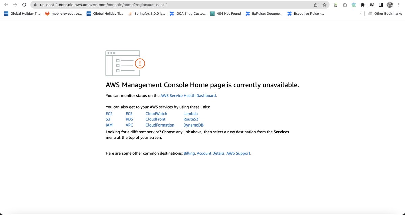
Task: Go to the S3 service link
Action: 108,119
